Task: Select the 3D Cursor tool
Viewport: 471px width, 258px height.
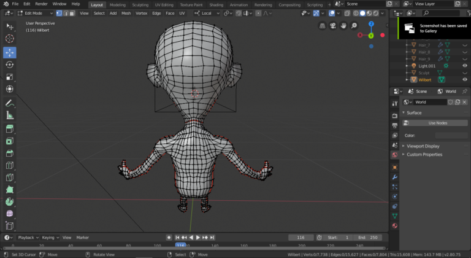Action: point(10,39)
